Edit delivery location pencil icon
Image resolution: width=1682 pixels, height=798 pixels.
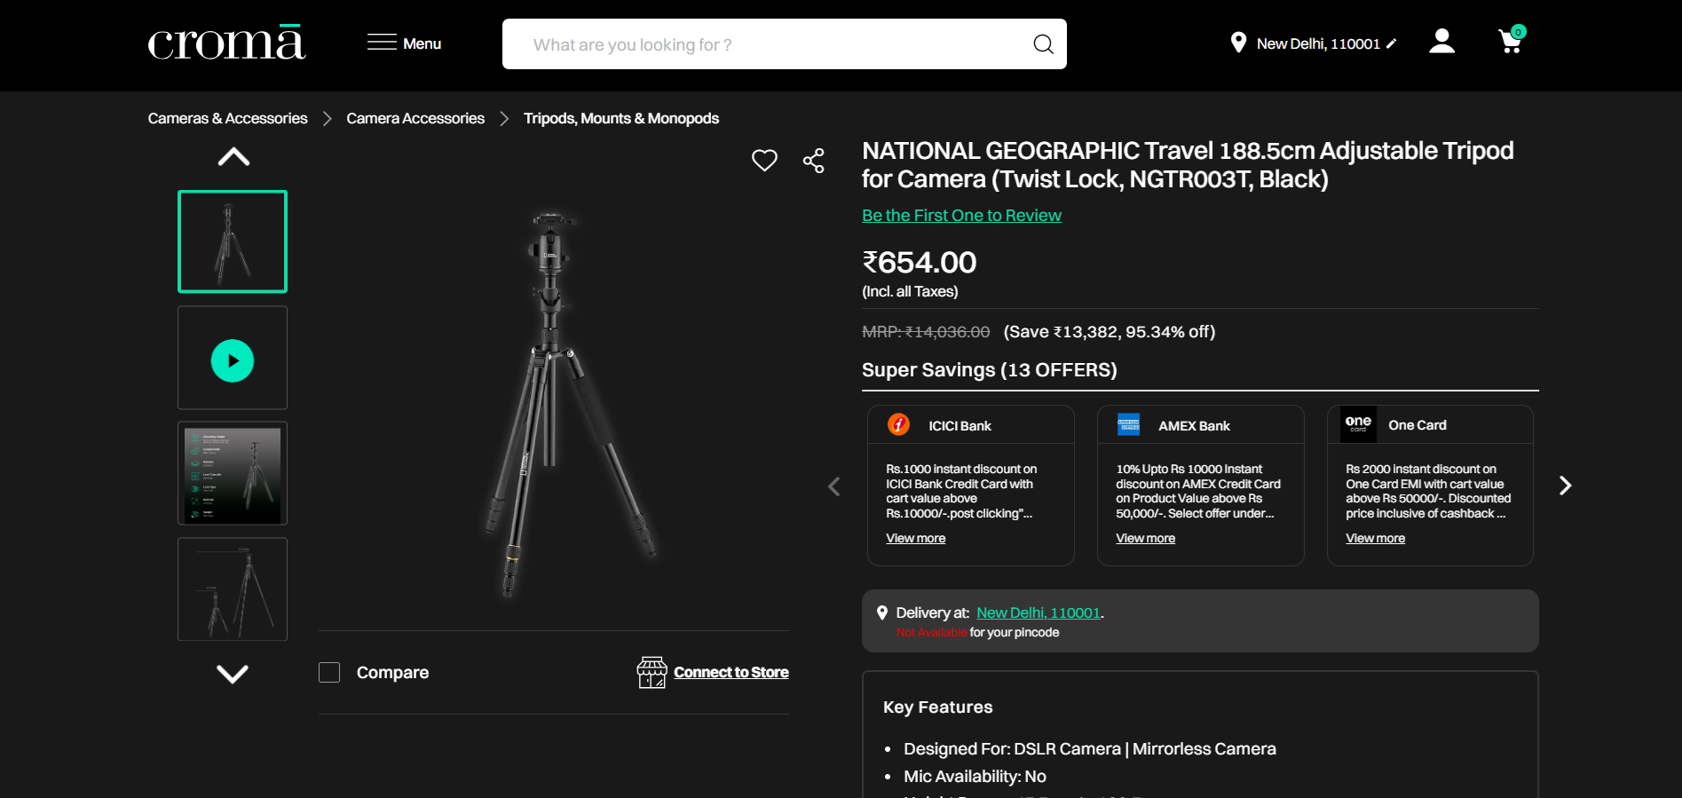click(x=1392, y=43)
